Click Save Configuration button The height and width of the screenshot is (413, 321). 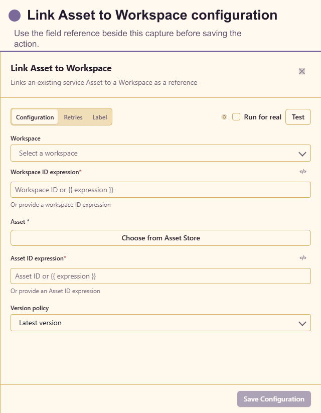click(x=274, y=399)
